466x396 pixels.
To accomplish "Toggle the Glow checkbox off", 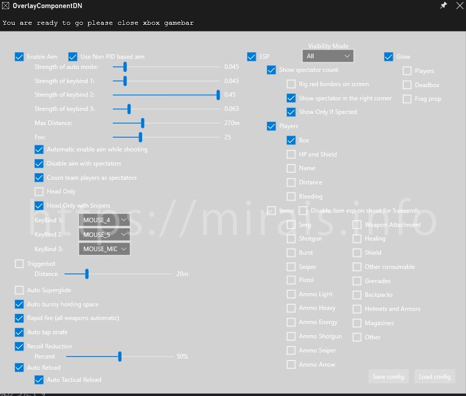I will tap(389, 57).
